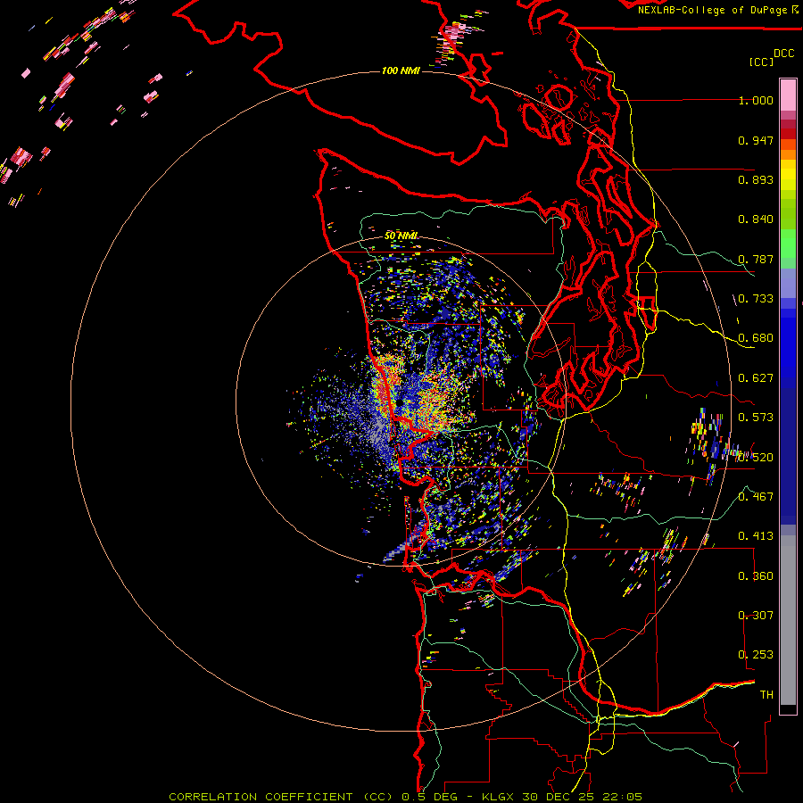803x803 pixels.
Task: Click the 0.413 value on color scale
Action: pos(756,536)
